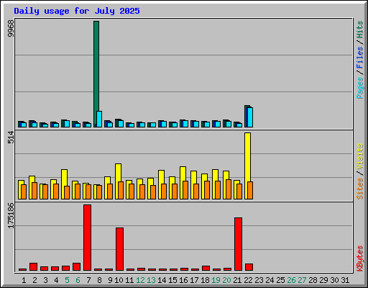Viewport: 368px width, 288px height.
Task: Click day 31 on the x-axis
Action: (x=345, y=280)
